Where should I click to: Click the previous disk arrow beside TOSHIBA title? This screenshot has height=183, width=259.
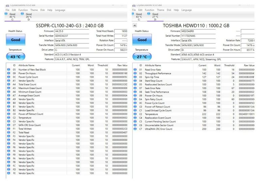click(x=135, y=25)
